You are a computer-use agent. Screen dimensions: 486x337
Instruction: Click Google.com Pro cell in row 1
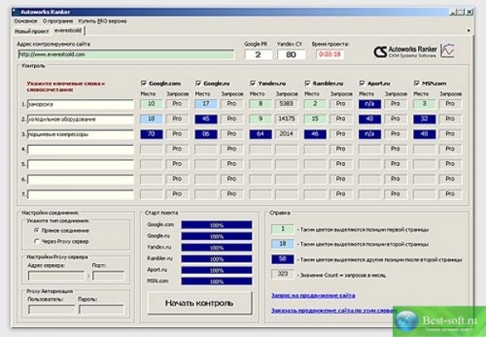pyautogui.click(x=177, y=104)
